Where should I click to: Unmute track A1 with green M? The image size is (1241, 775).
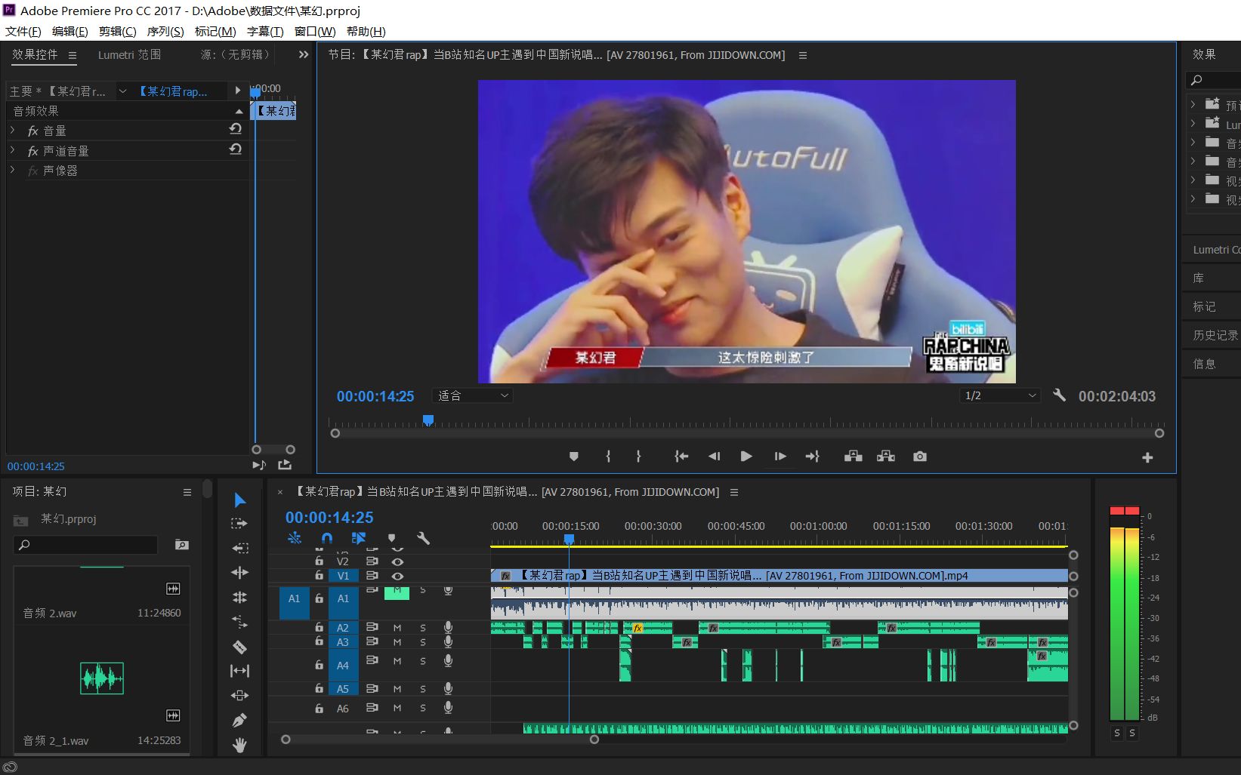(x=397, y=592)
